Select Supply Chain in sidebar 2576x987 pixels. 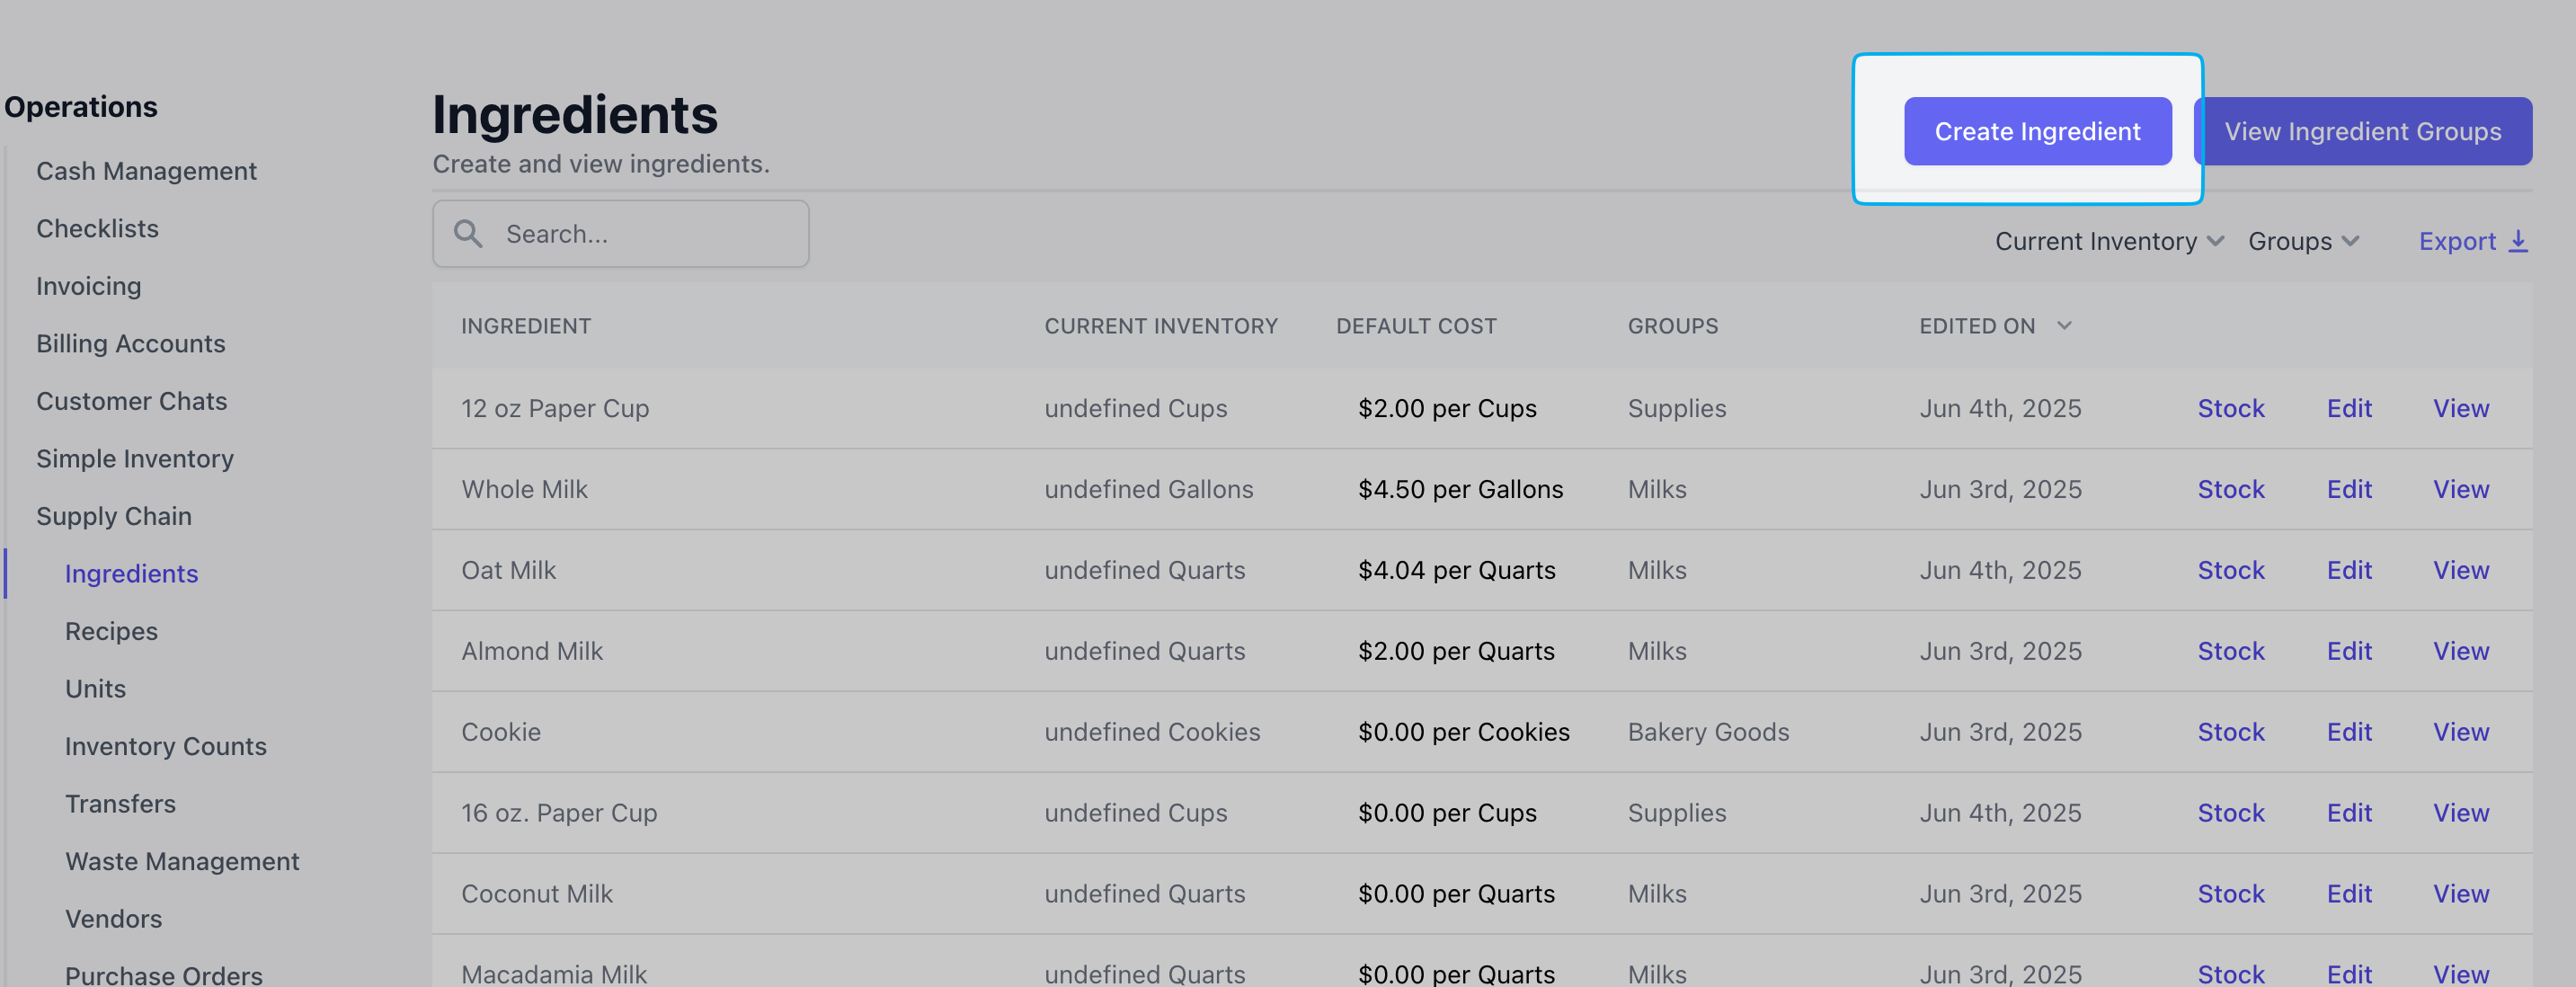(x=113, y=516)
